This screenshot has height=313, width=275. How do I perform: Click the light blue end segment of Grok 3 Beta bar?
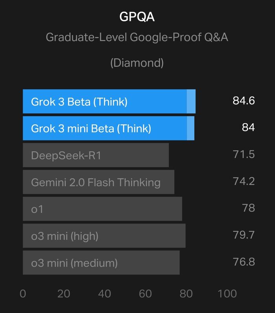[191, 101]
